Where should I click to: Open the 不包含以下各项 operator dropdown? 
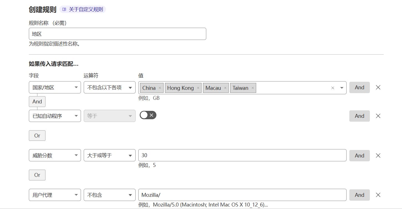click(110, 88)
